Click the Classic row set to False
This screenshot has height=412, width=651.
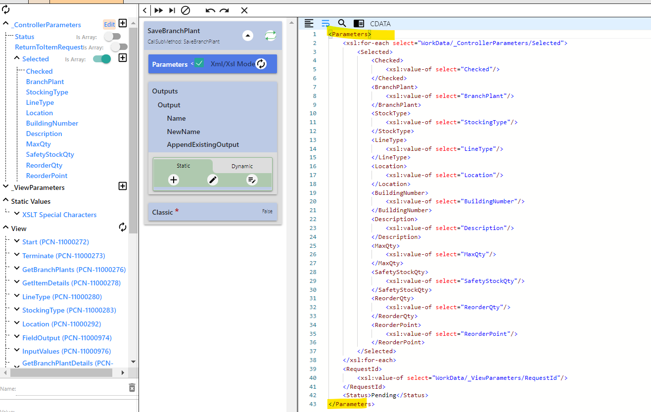tap(213, 212)
